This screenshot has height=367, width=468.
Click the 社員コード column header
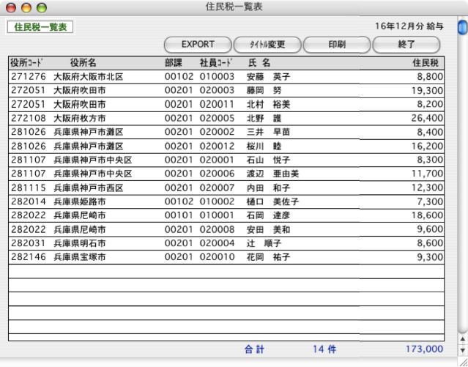209,62
